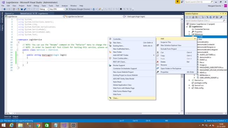228x128 pixels.
Task: Open the UserLogin member dropdown
Action: click(154, 16)
